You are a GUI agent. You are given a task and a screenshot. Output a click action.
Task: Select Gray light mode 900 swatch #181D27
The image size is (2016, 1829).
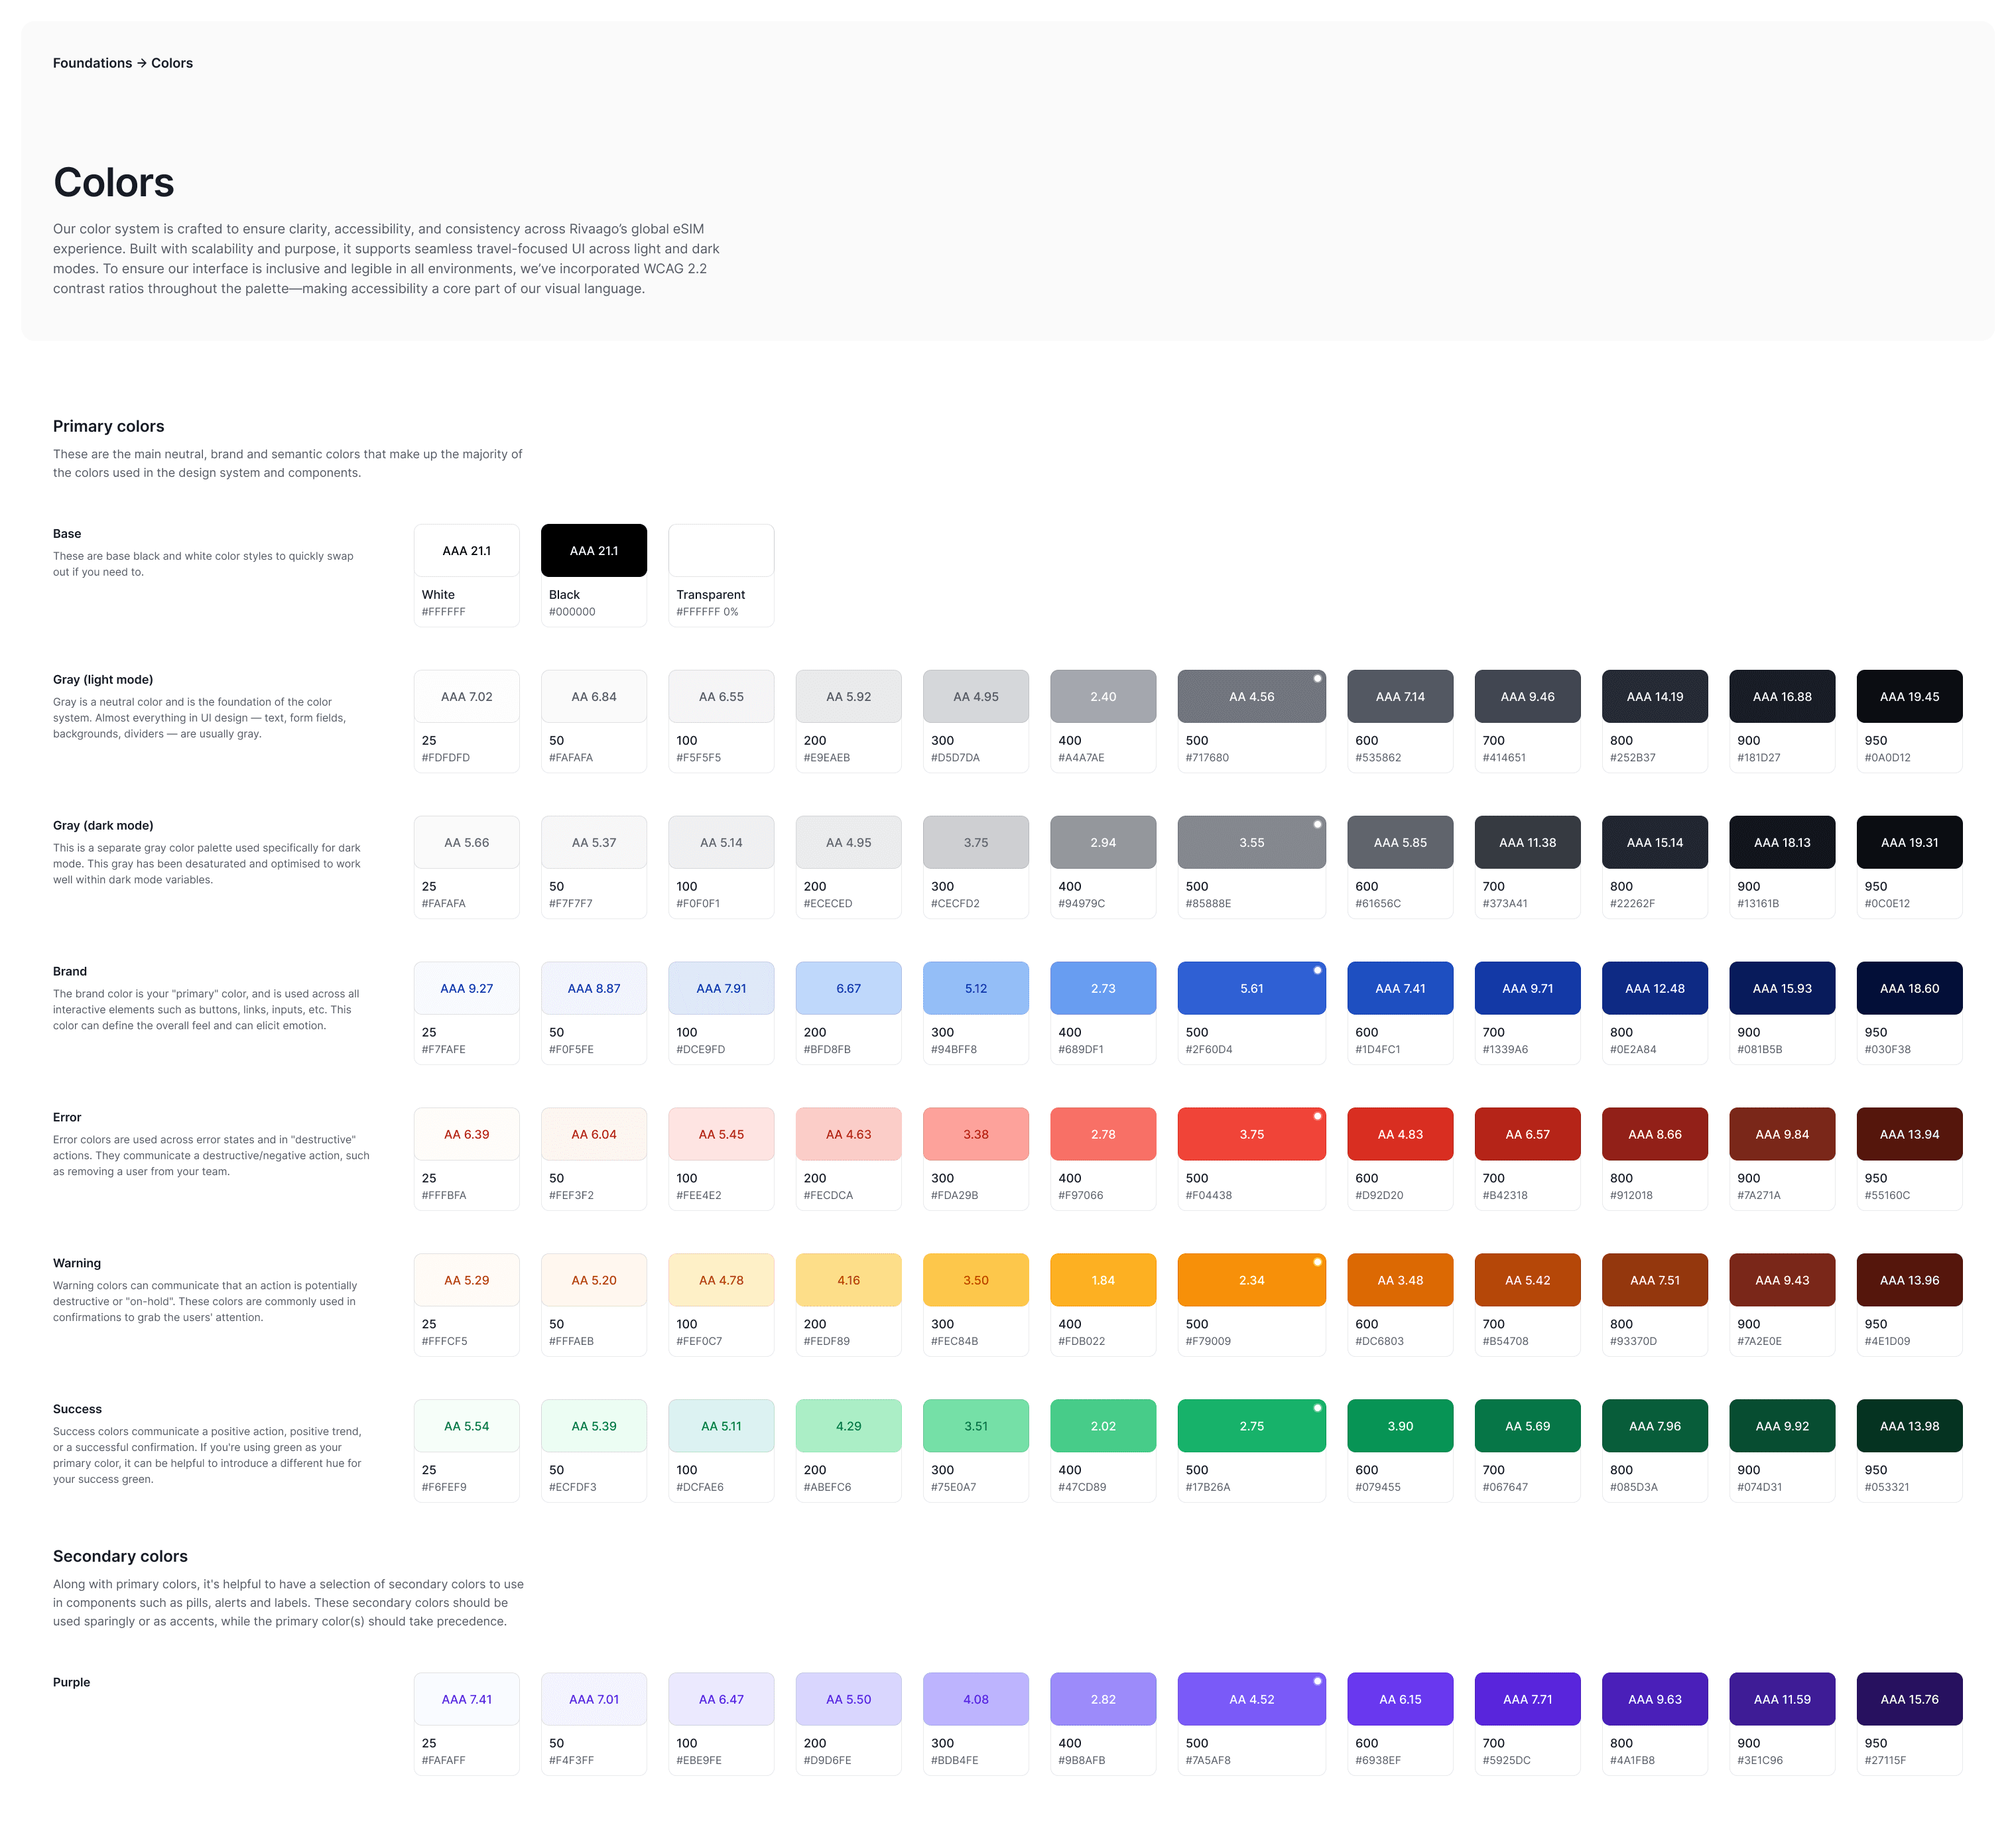pyautogui.click(x=1781, y=696)
